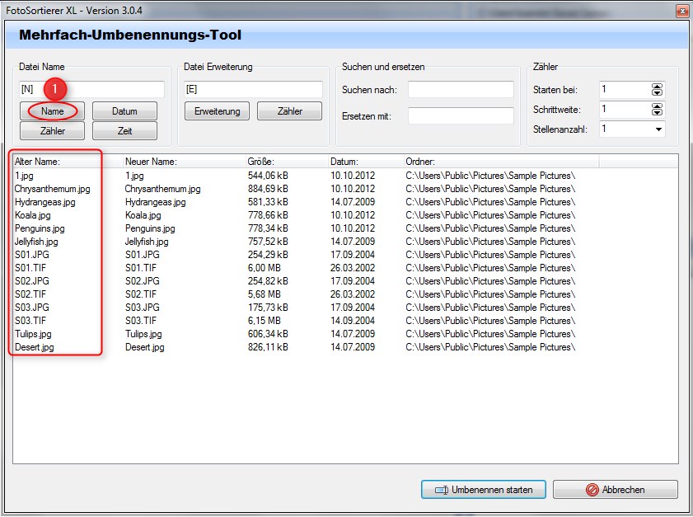Select the Hydrangeas.jpg old name entry
Image resolution: width=693 pixels, height=517 pixels.
[45, 202]
